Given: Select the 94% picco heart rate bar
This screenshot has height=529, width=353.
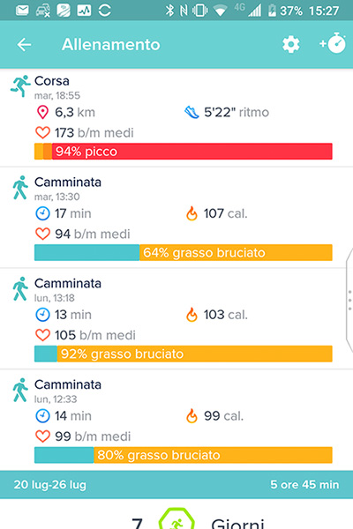Looking at the screenshot, I should pyautogui.click(x=183, y=151).
